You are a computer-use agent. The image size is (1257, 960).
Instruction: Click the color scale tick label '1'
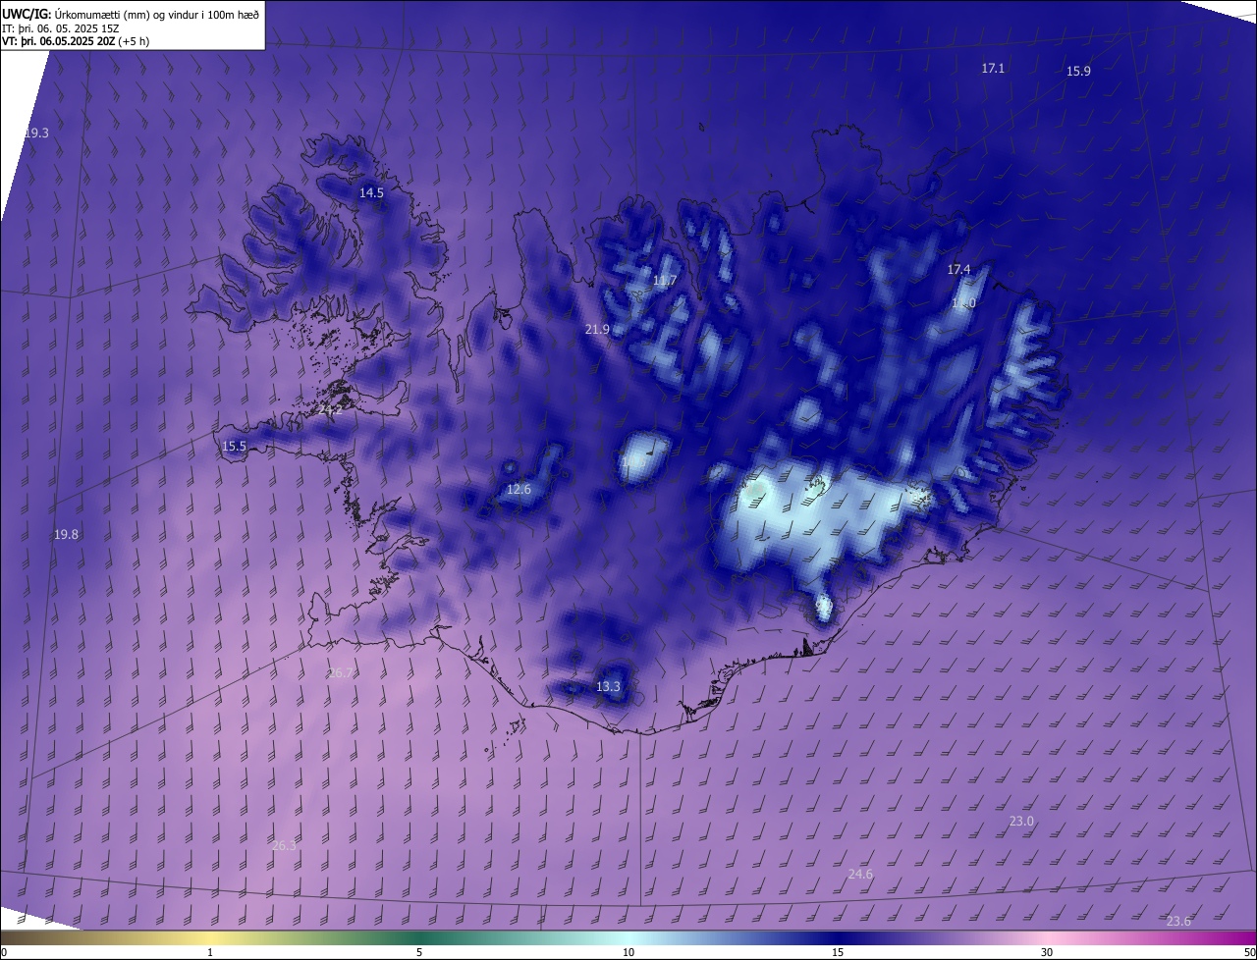(210, 953)
